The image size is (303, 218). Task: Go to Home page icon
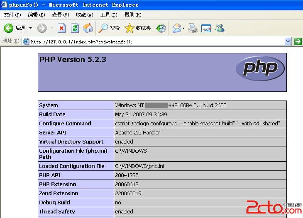coord(88,28)
